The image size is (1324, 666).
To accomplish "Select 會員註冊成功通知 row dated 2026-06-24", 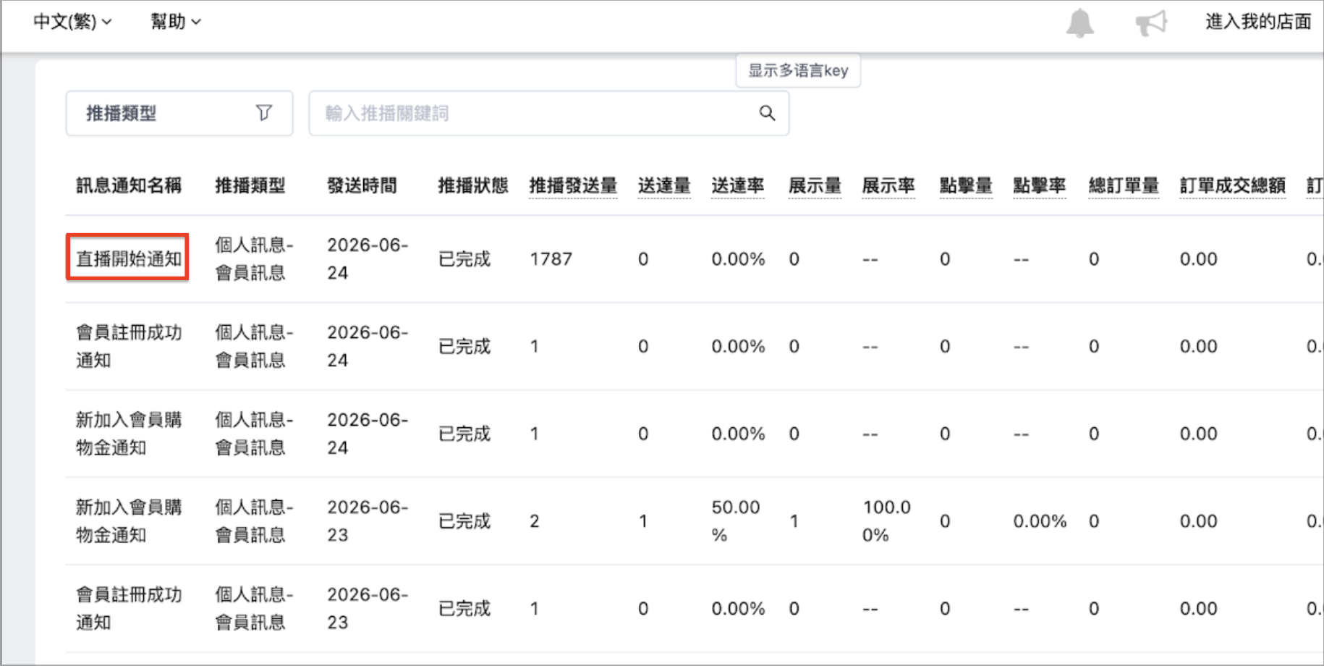I will pyautogui.click(x=695, y=346).
